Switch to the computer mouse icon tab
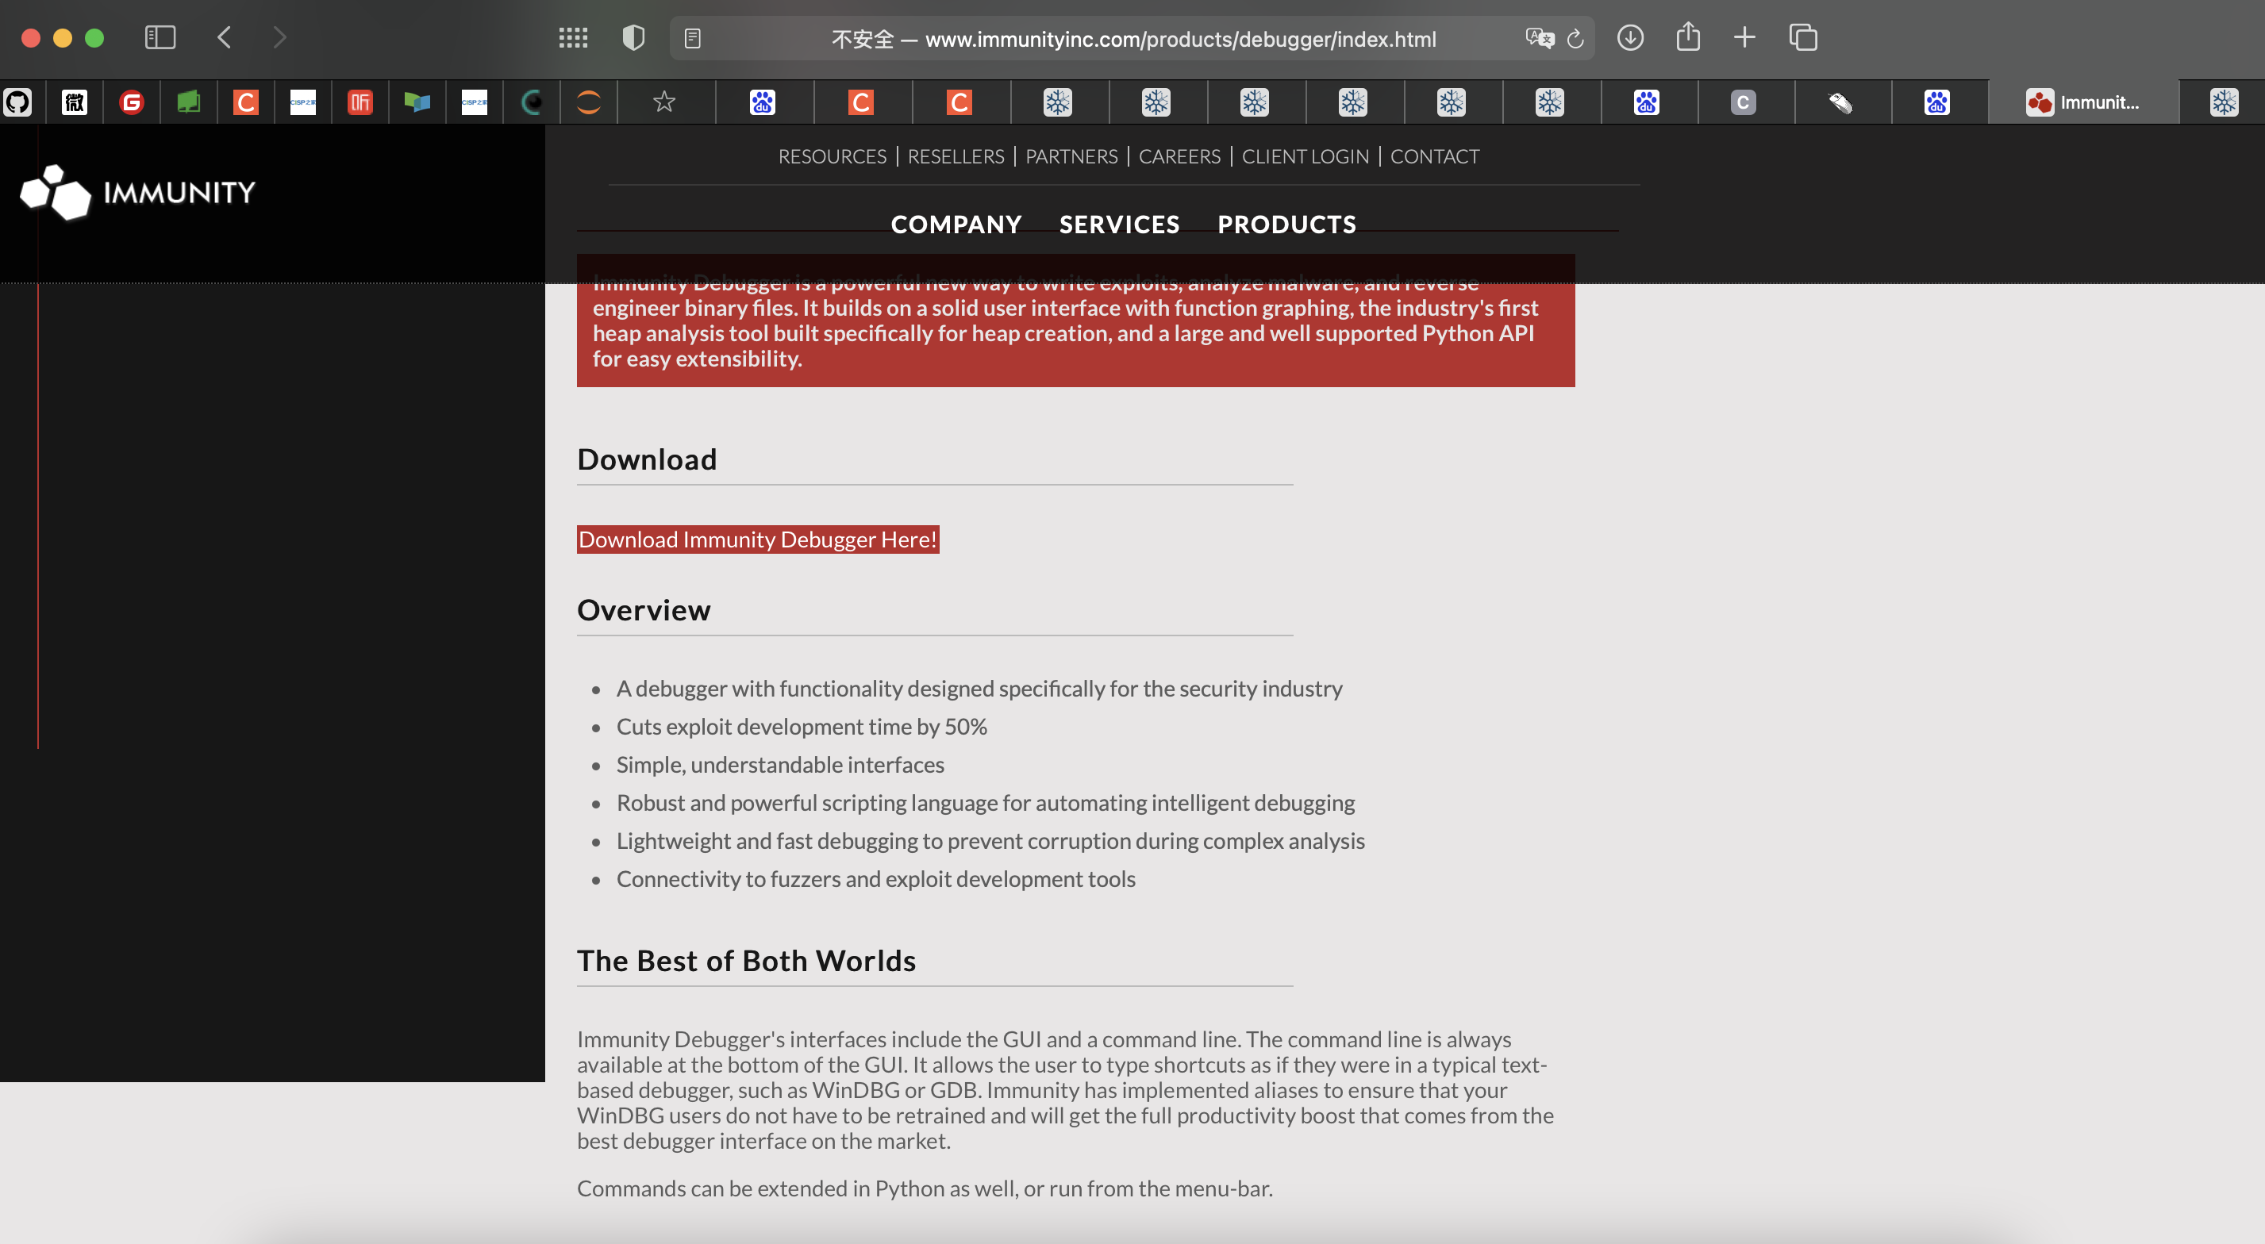 (1840, 102)
